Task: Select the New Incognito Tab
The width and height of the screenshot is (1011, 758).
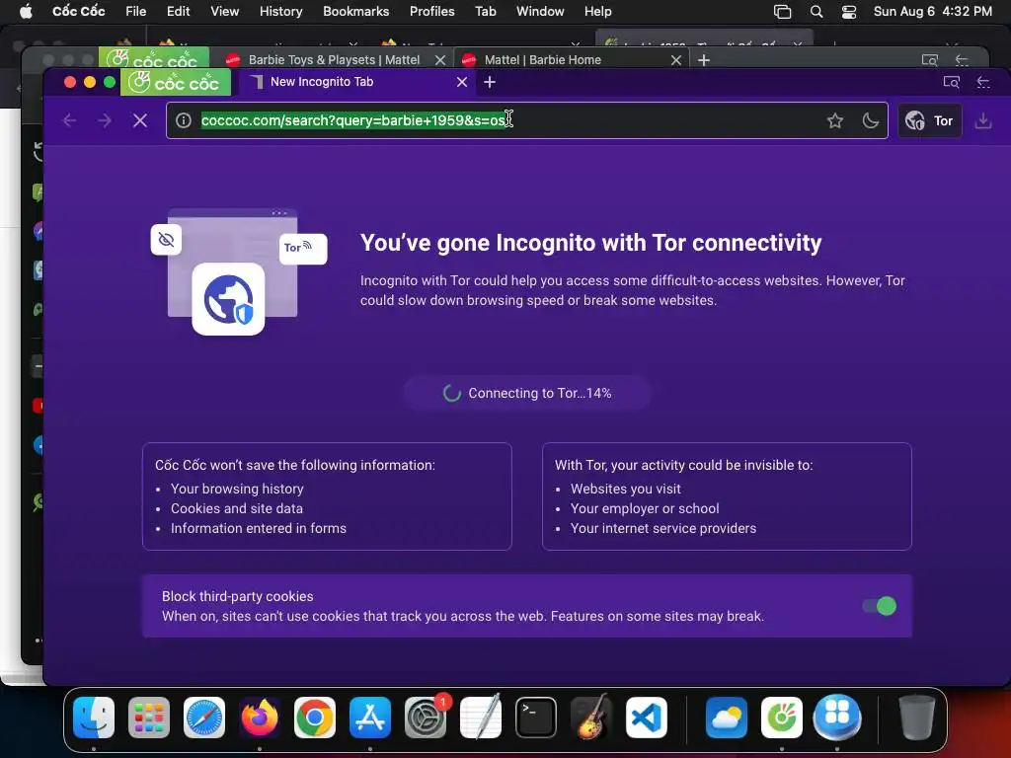Action: tap(354, 82)
